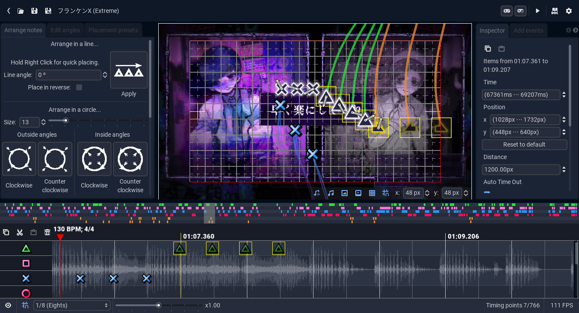This screenshot has width=579, height=313.
Task: Click the red playhead marker triangle
Action: [60, 237]
